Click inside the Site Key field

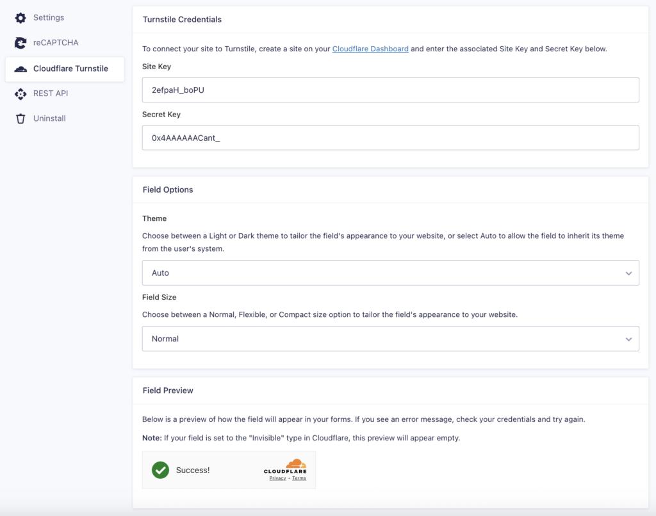[390, 90]
